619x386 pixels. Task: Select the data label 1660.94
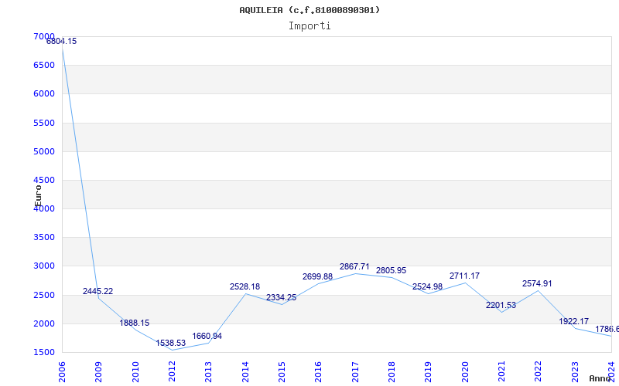(x=207, y=337)
